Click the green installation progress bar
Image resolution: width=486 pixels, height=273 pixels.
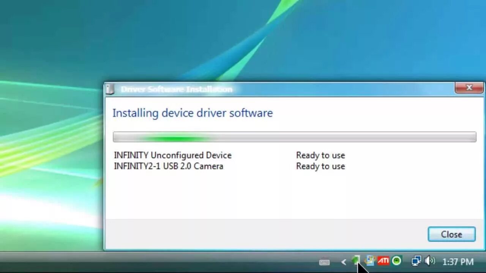pos(294,137)
